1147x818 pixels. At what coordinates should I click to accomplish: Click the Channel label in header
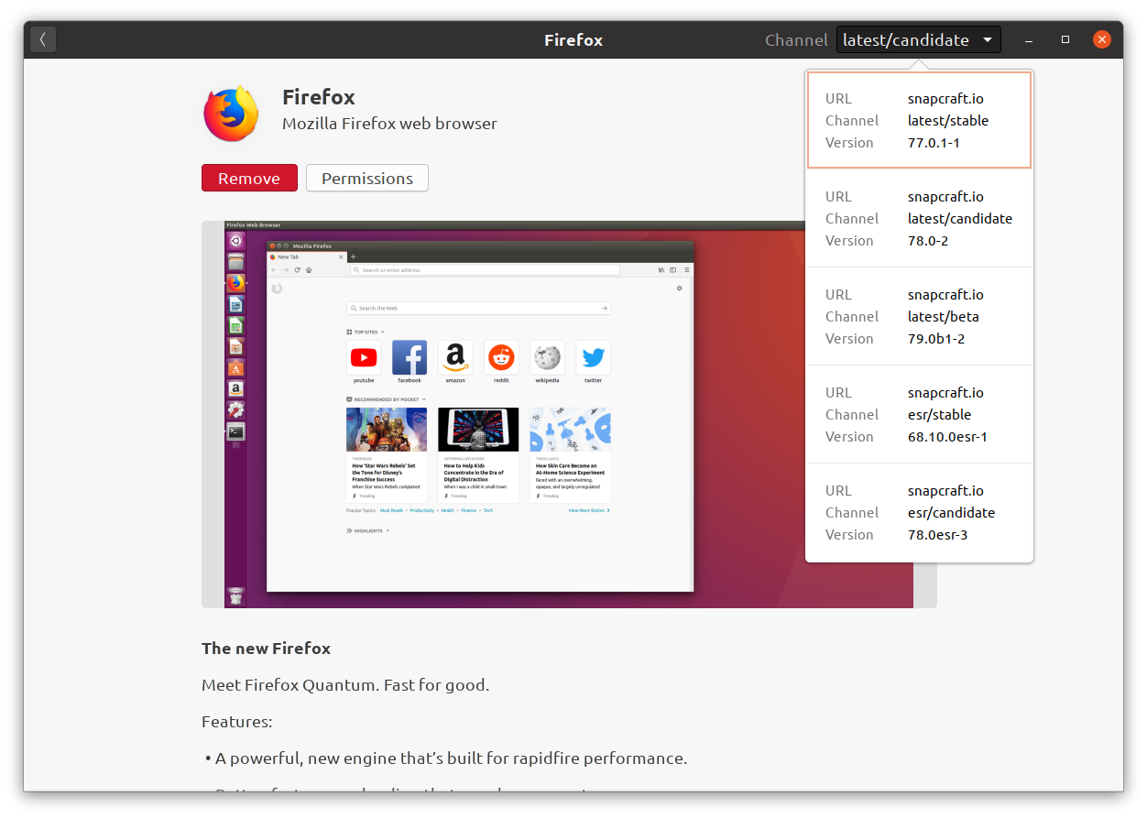pos(796,40)
